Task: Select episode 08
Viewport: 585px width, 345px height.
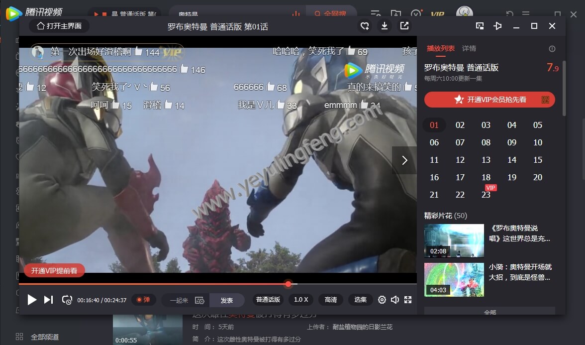Action: pyautogui.click(x=486, y=142)
